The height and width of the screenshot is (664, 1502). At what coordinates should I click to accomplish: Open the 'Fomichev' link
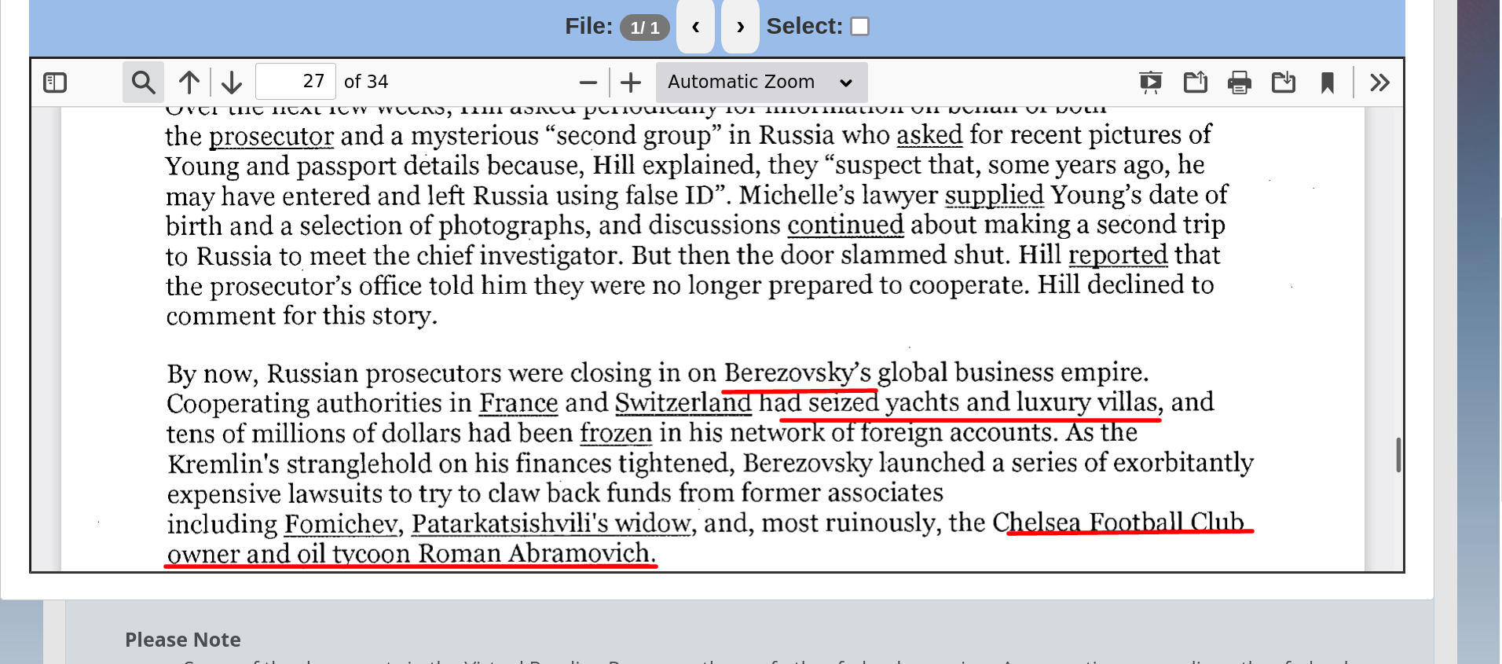pos(341,523)
